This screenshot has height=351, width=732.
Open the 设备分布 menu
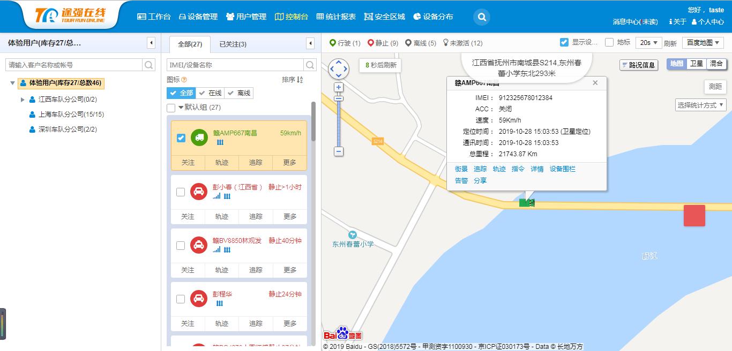click(x=433, y=17)
